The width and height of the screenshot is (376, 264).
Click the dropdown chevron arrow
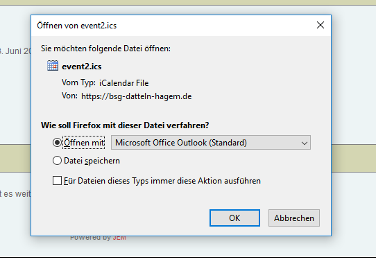pos(305,143)
